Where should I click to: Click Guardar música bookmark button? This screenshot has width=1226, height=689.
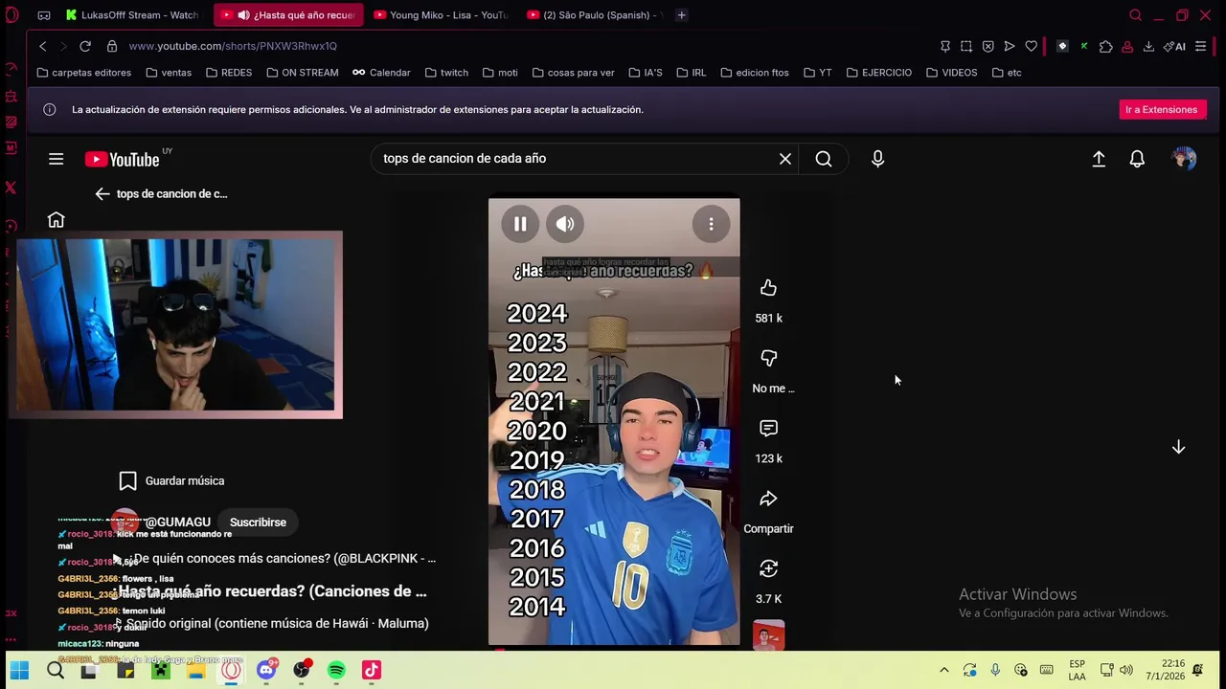tap(171, 480)
